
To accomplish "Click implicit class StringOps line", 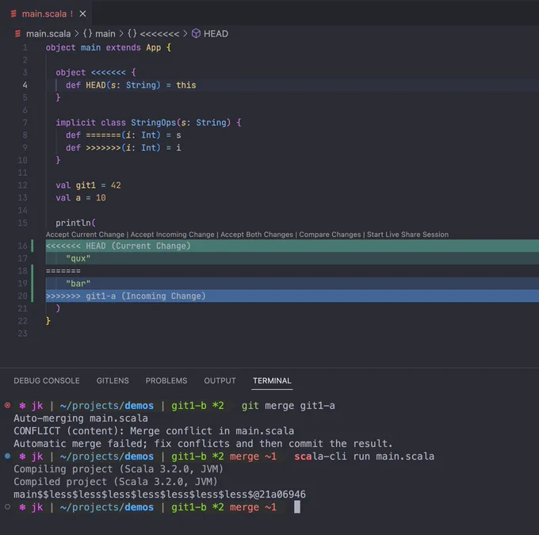I will tap(148, 123).
